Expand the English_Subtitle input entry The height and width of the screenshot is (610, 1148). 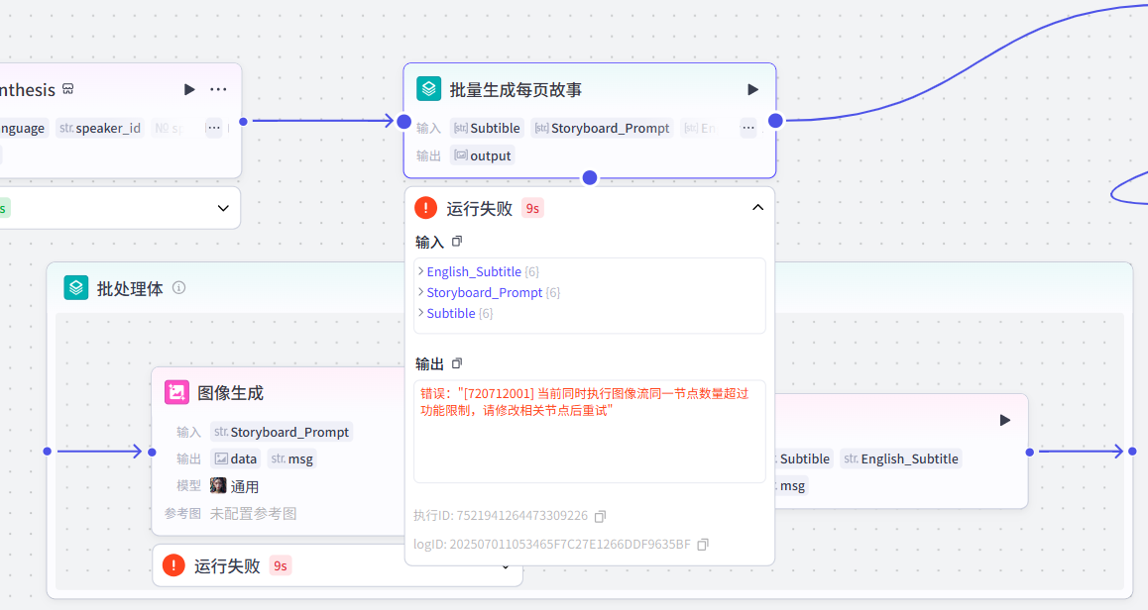(421, 271)
